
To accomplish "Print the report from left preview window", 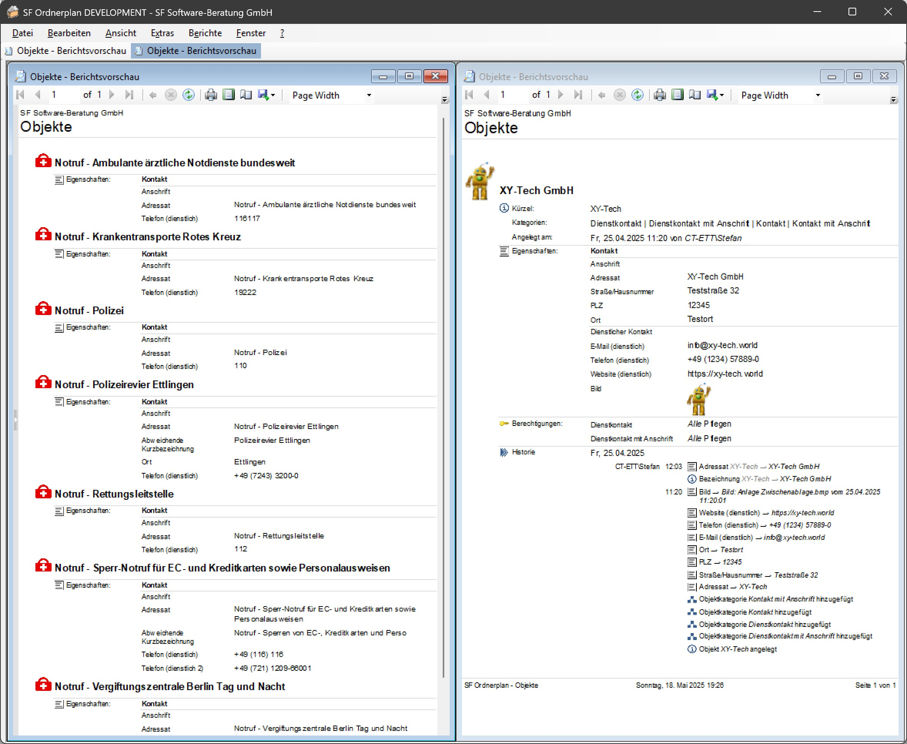I will [x=211, y=95].
